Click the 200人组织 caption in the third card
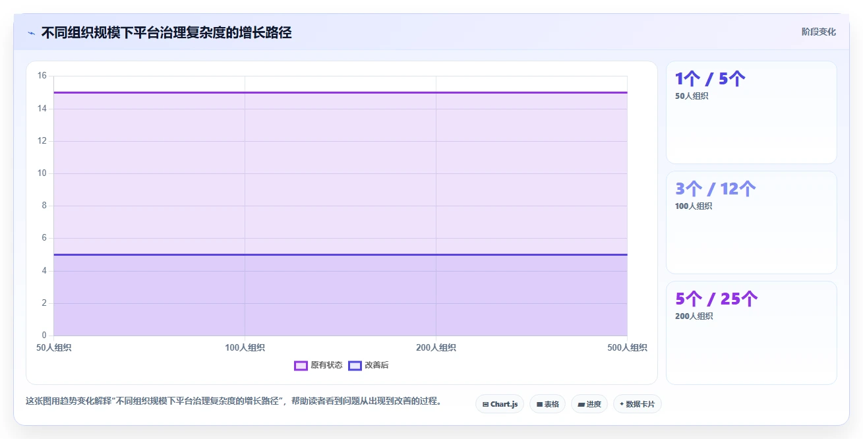Viewport: 863px width, 439px height. tap(694, 316)
